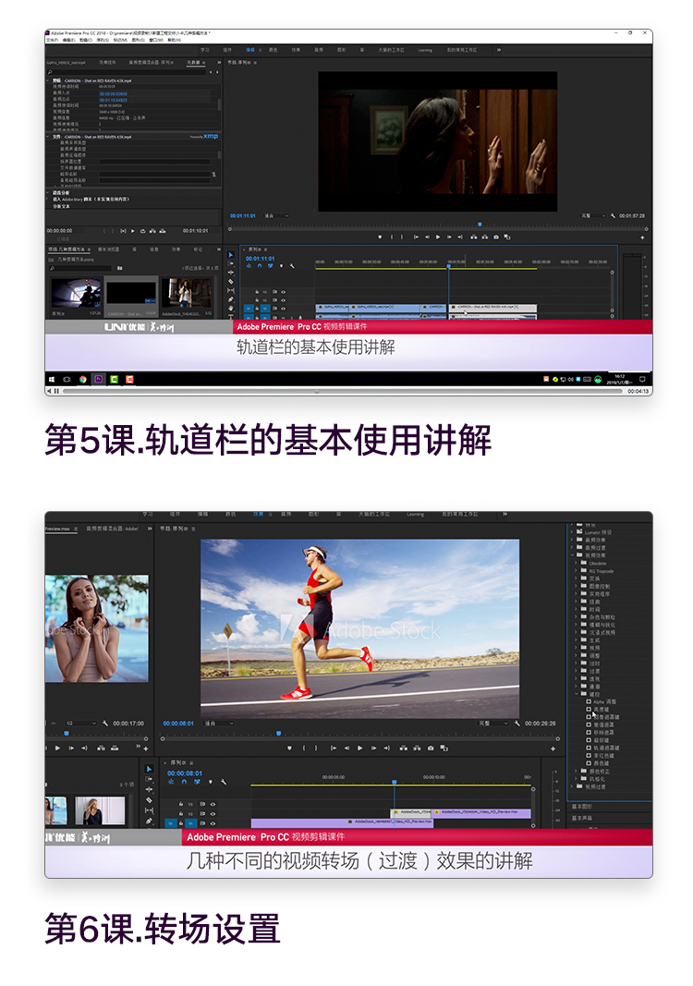Screen dimensions: 693x986
Task: Select the Ripple Edit tool, lesson 5
Action: (230, 273)
